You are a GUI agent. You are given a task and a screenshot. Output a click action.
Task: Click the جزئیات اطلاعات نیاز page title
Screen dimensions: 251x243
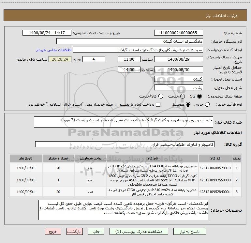pos(222,16)
